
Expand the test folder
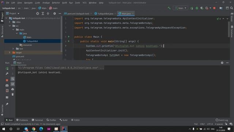(x=13, y=49)
